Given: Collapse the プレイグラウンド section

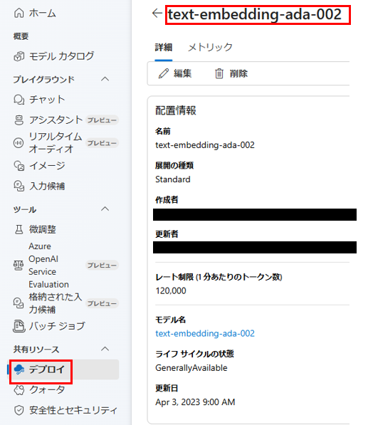Looking at the screenshot, I should [x=105, y=79].
